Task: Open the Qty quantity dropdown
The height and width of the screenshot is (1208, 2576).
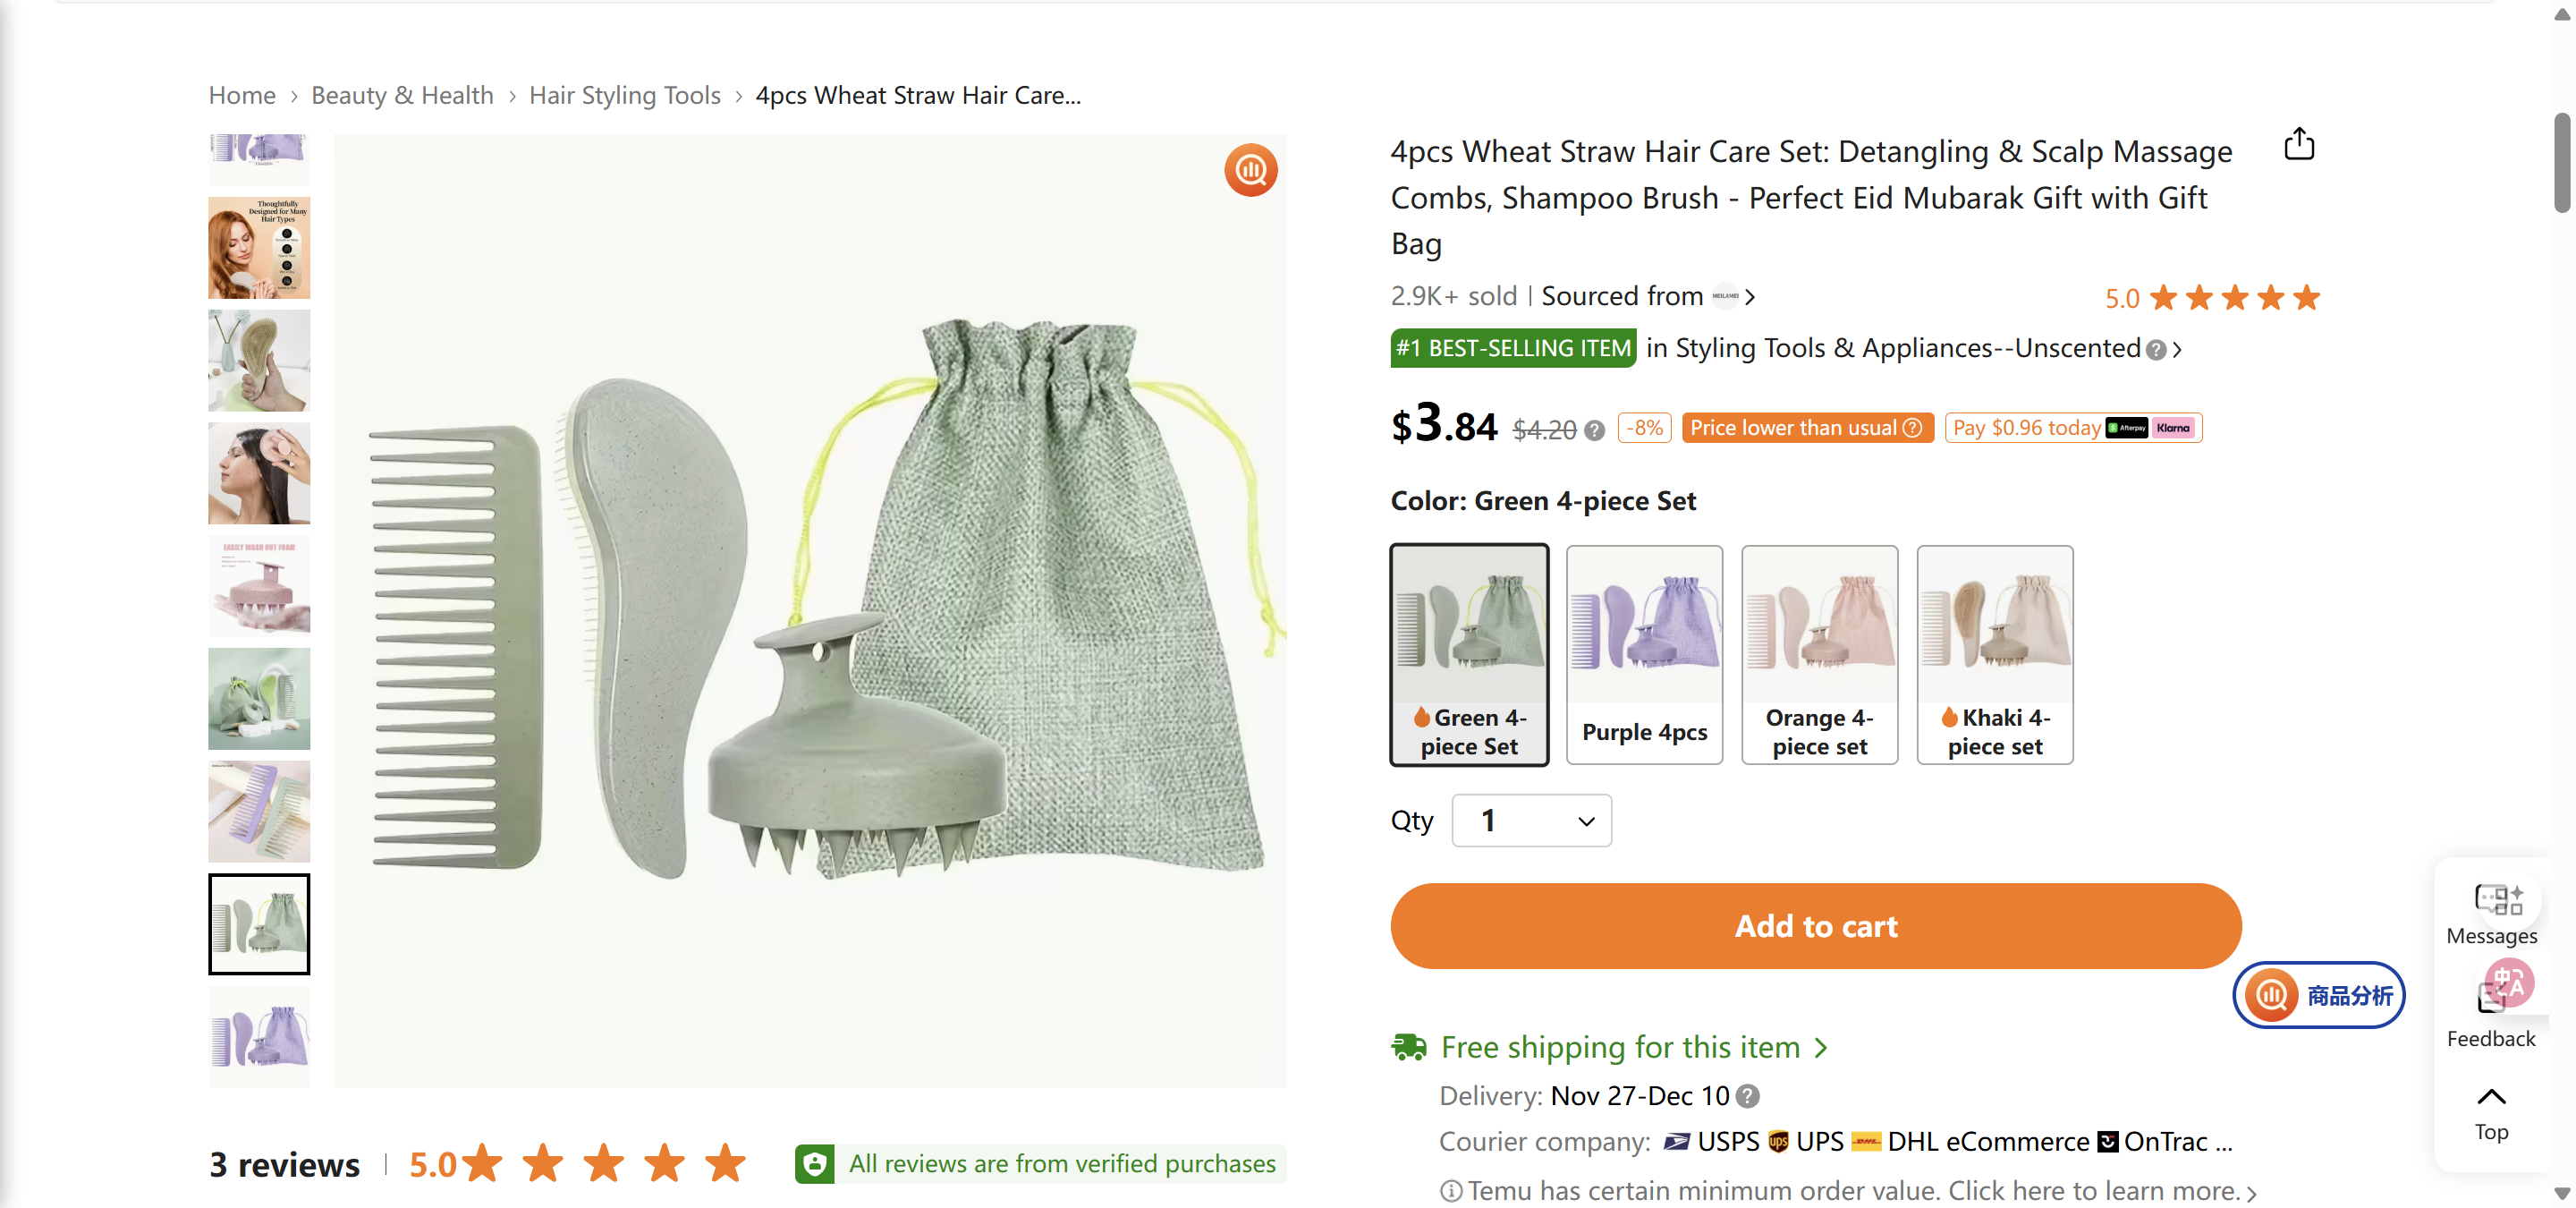Action: [x=1531, y=821]
